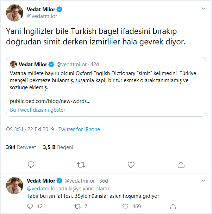Viewport: 212px width, 214px height.
Task: Open the Twitter for iPhone source link
Action: (x=79, y=129)
